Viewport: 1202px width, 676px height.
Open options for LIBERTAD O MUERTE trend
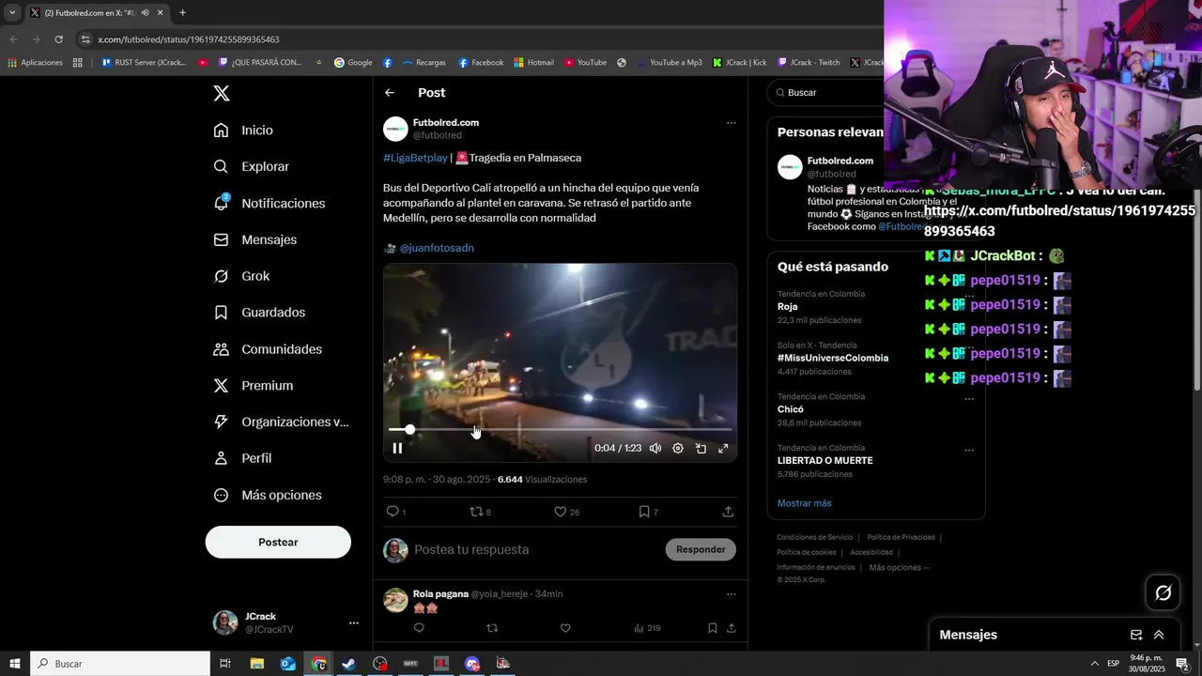[969, 451]
